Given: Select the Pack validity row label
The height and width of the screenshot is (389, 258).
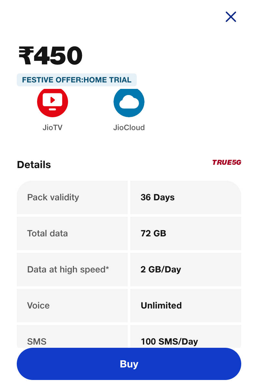Looking at the screenshot, I should (x=53, y=197).
